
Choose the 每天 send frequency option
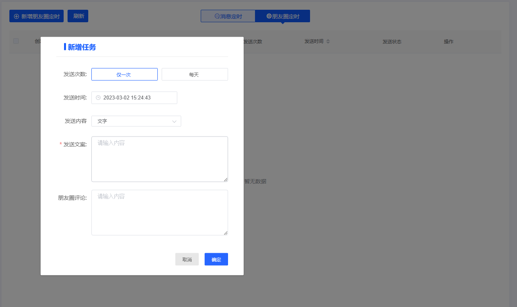(194, 75)
